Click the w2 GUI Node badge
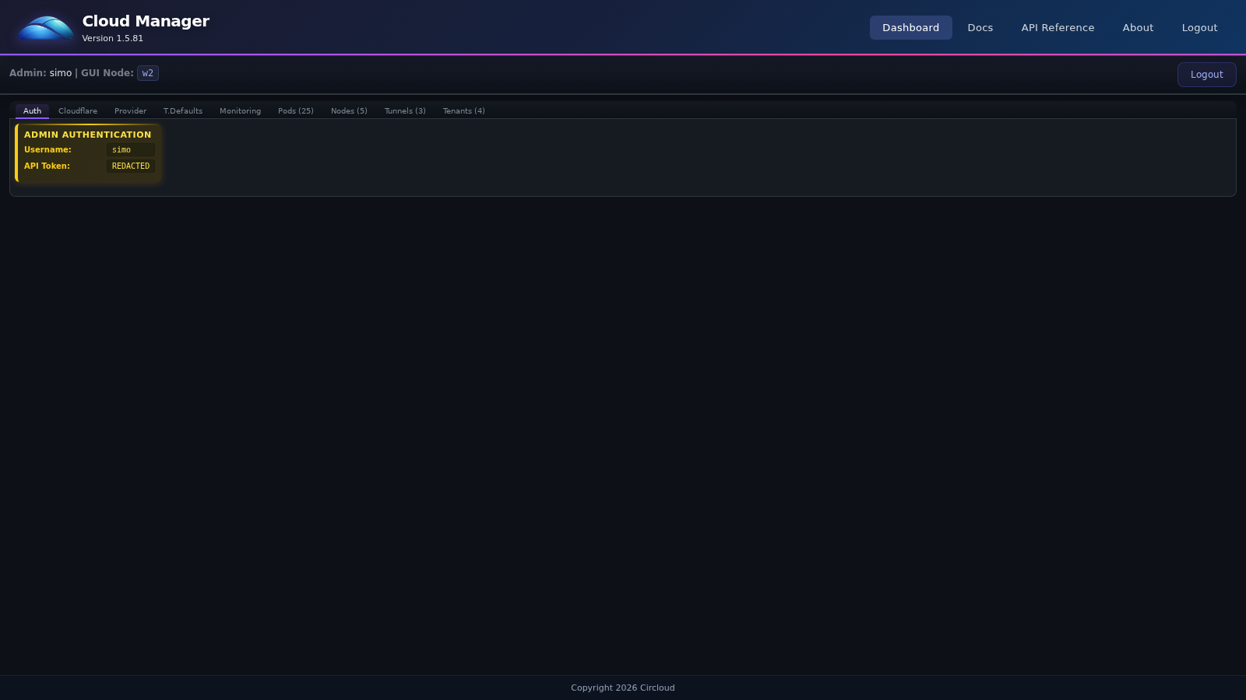 point(147,72)
